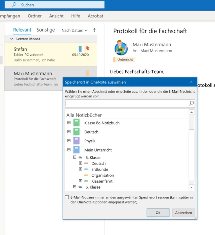
Task: Enable always send email notes to selected location
Action: click(x=67, y=197)
